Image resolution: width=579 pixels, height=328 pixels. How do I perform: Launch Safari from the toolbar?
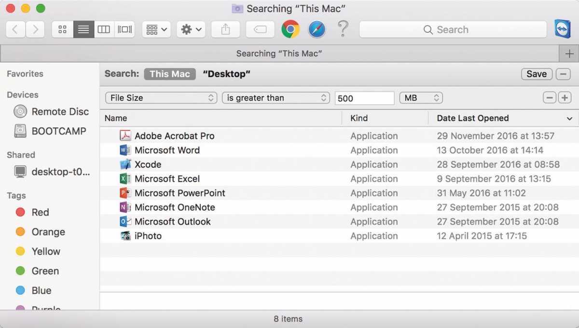pyautogui.click(x=317, y=29)
